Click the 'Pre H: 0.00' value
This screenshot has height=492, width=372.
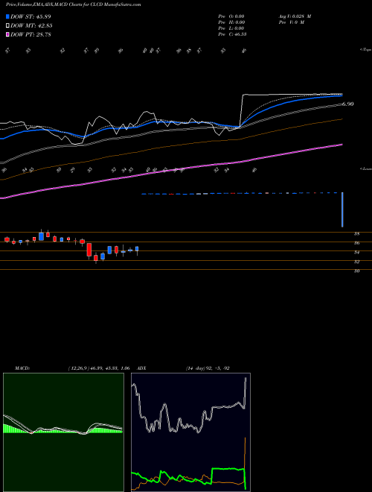pyautogui.click(x=231, y=22)
